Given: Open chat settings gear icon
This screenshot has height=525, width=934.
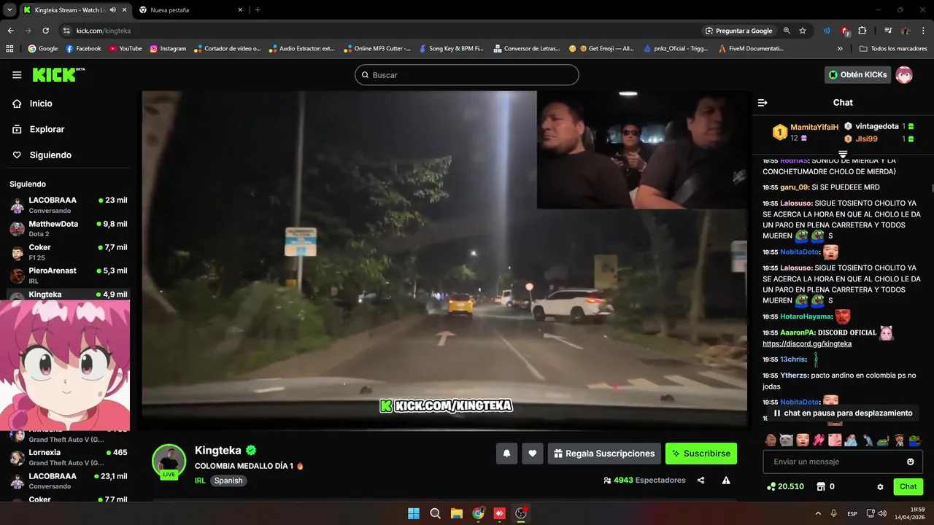Looking at the screenshot, I should [880, 486].
